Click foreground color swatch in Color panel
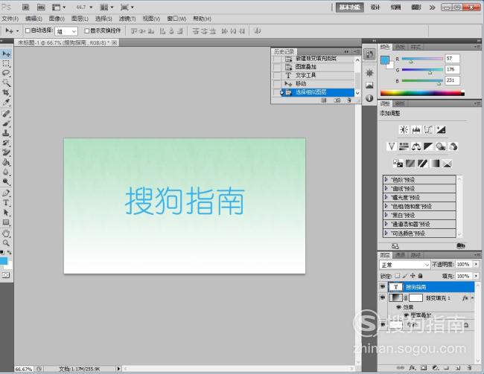 [x=385, y=59]
